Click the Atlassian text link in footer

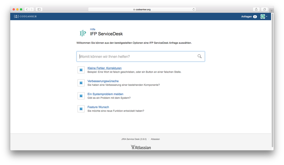[x=155, y=139]
